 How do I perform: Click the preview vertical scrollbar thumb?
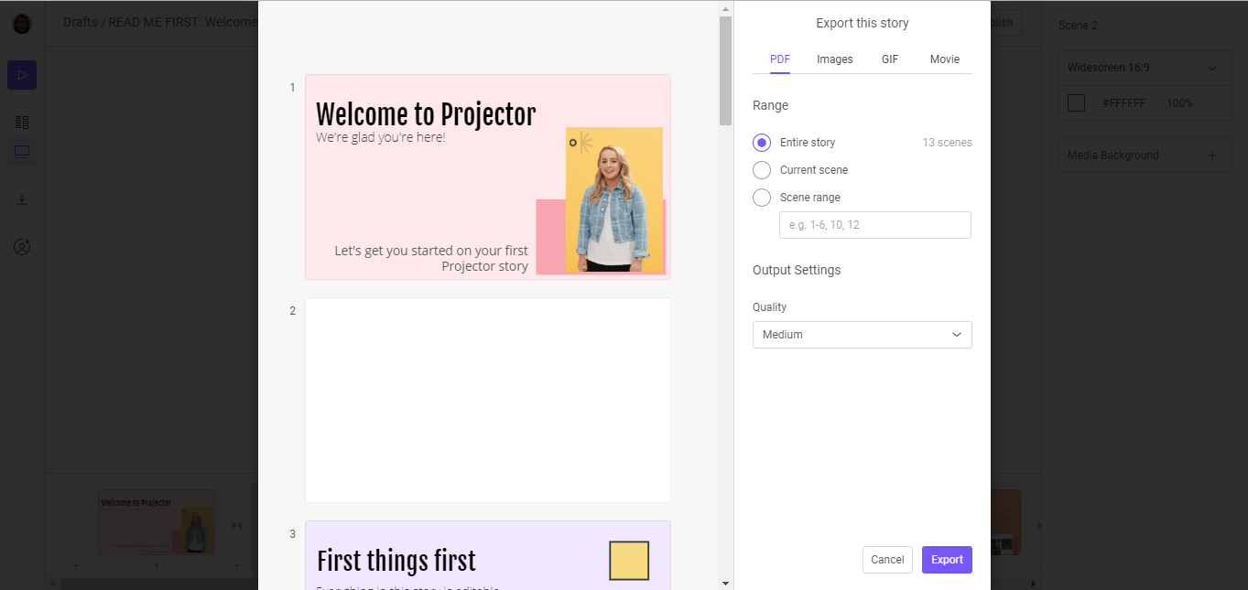point(725,70)
